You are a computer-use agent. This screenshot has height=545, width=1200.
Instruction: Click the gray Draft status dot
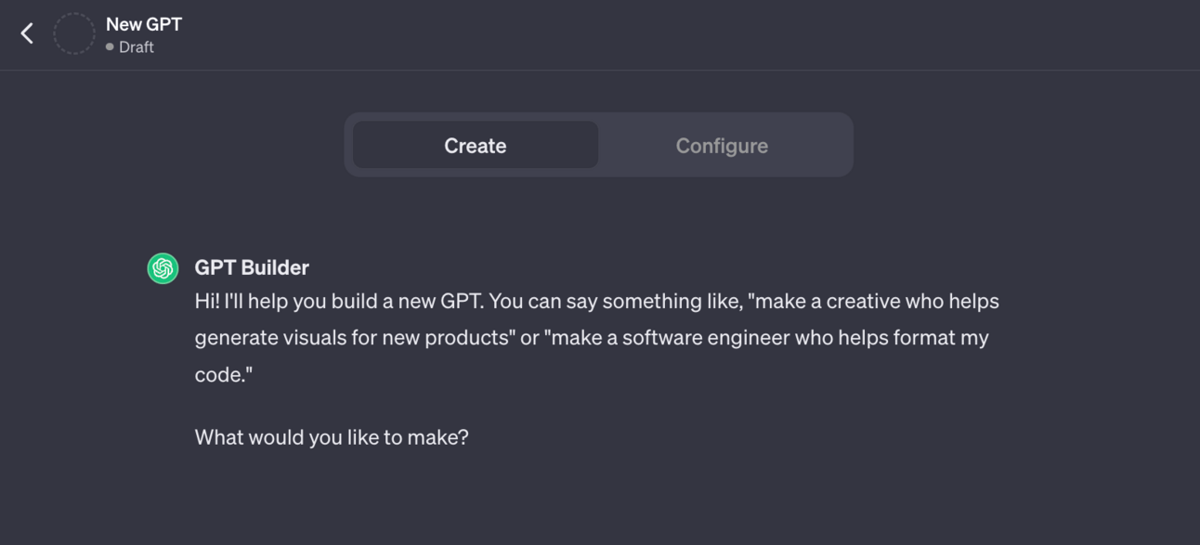pyautogui.click(x=110, y=47)
